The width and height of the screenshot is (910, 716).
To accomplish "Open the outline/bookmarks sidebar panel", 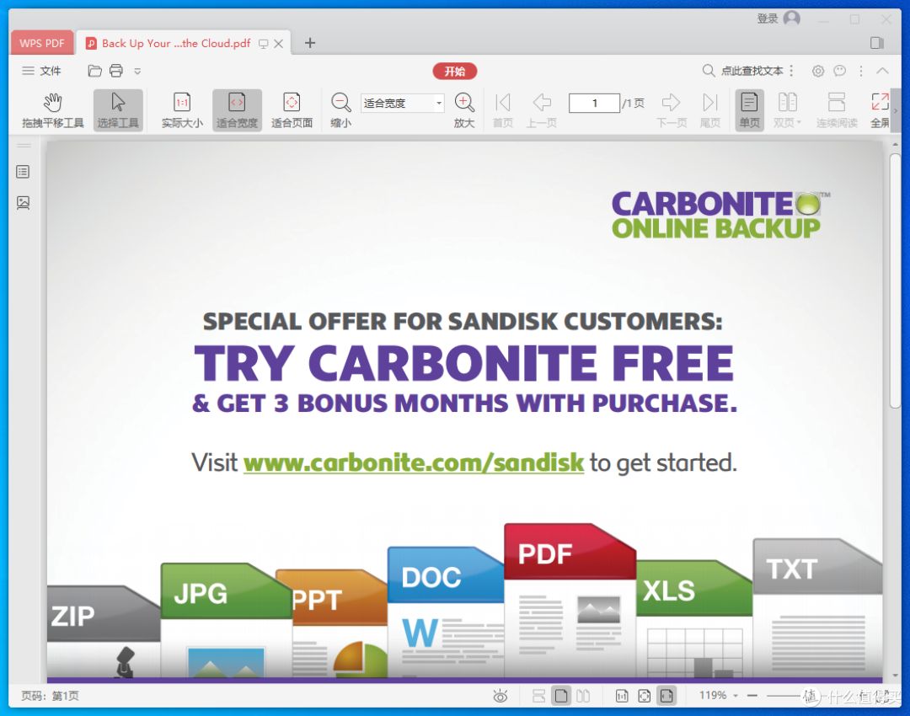I will pos(24,172).
